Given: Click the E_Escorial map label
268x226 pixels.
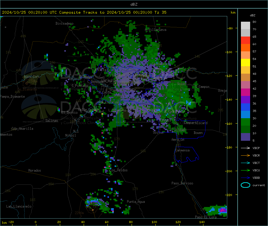Looking at the screenshot, I should pyautogui.click(x=110, y=102).
